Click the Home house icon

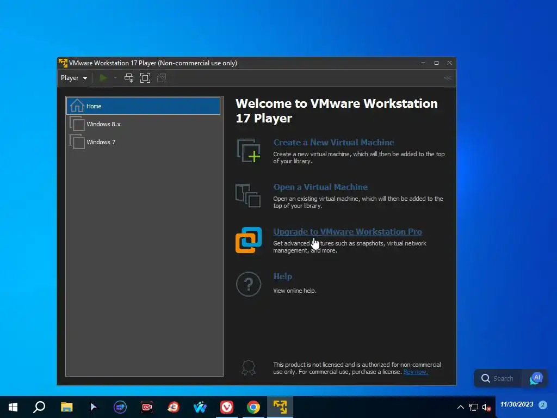coord(77,106)
